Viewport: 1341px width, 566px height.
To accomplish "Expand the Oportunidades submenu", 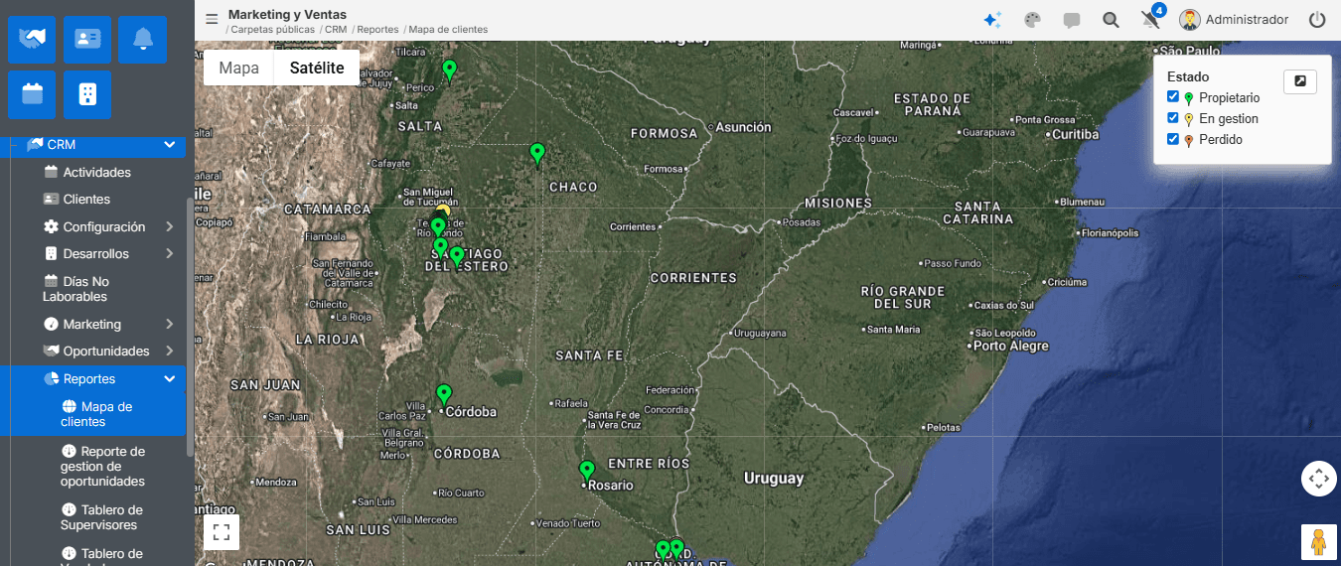I will point(170,352).
